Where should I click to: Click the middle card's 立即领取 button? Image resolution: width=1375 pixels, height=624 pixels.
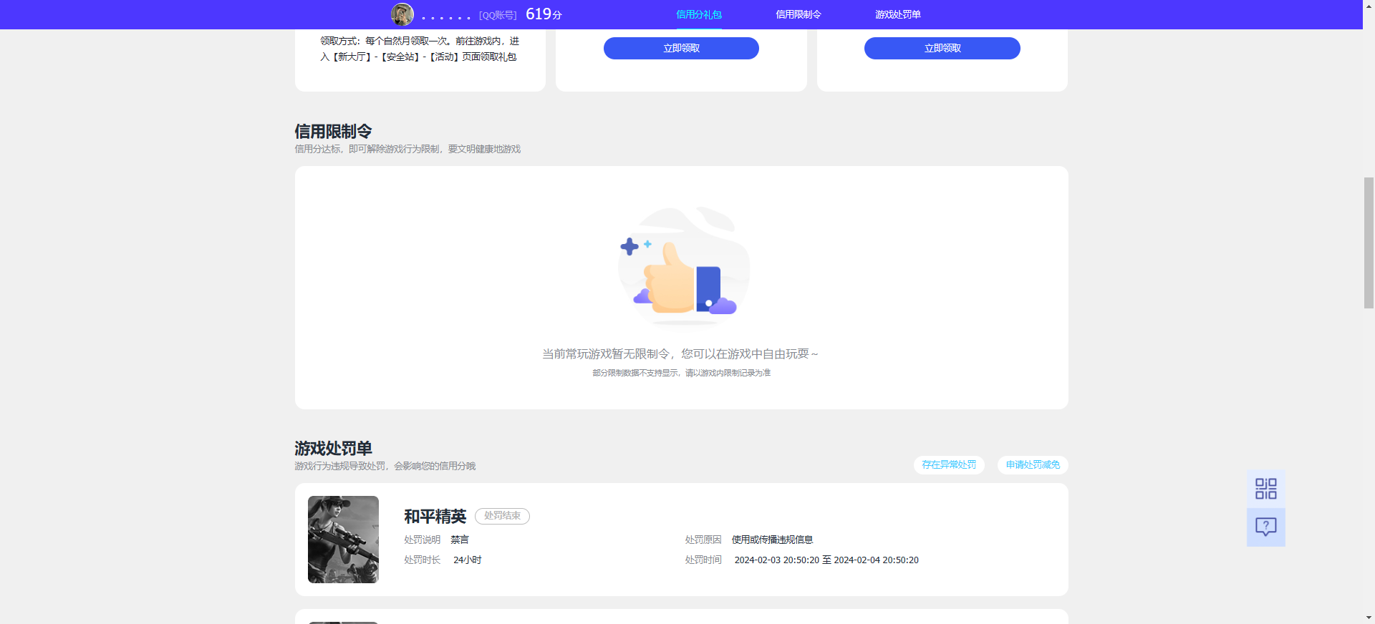pos(681,48)
